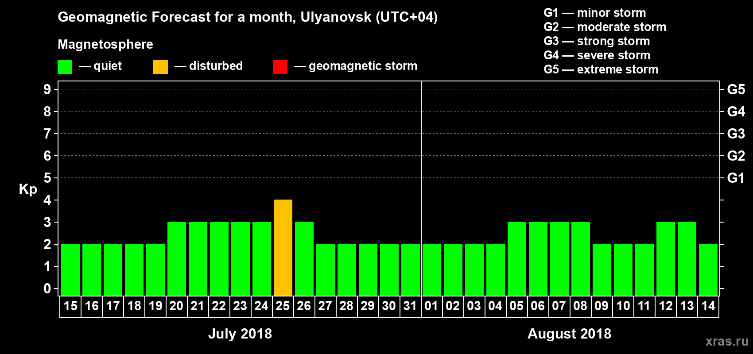753x354 pixels.
Task: Click date label 17 on the axis
Action: (113, 306)
